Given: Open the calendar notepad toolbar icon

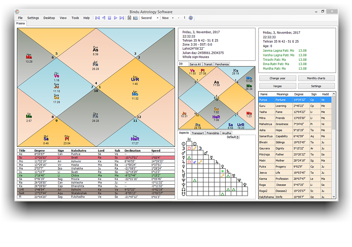Looking at the screenshot, I should point(129,18).
